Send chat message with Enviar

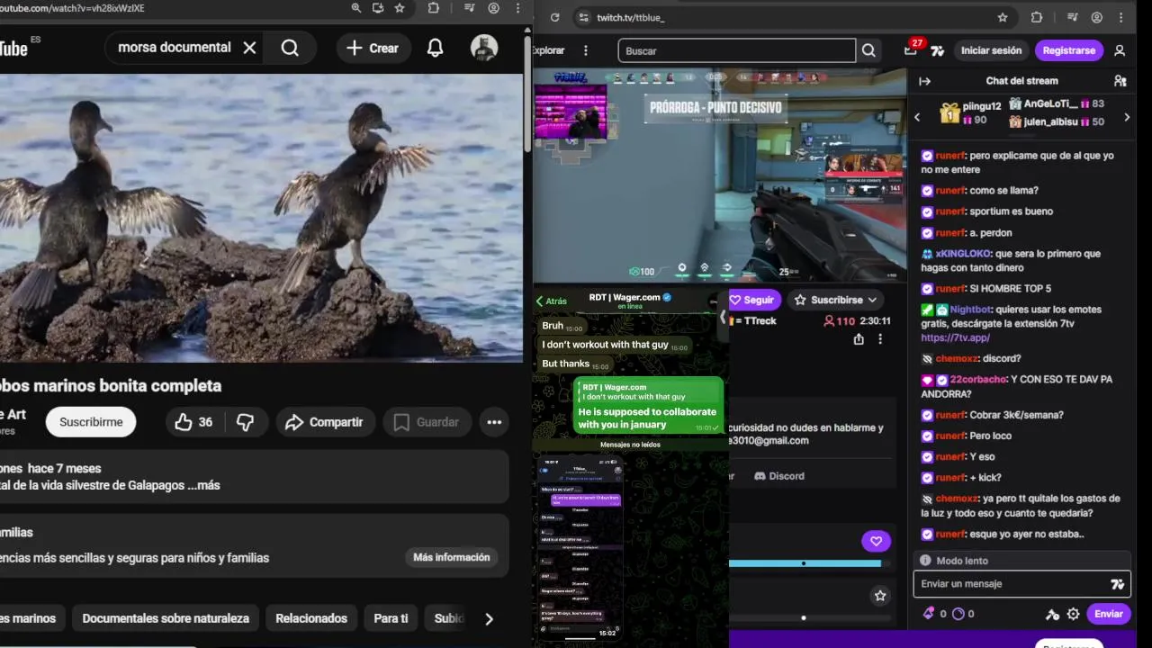1108,614
